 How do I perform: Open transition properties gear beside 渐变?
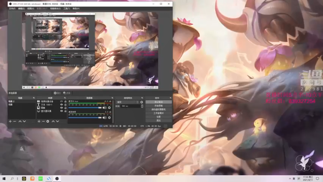point(142,102)
